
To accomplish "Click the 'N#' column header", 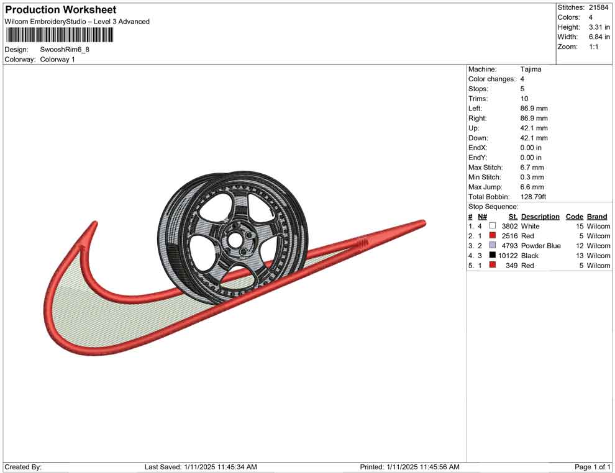I will (482, 217).
